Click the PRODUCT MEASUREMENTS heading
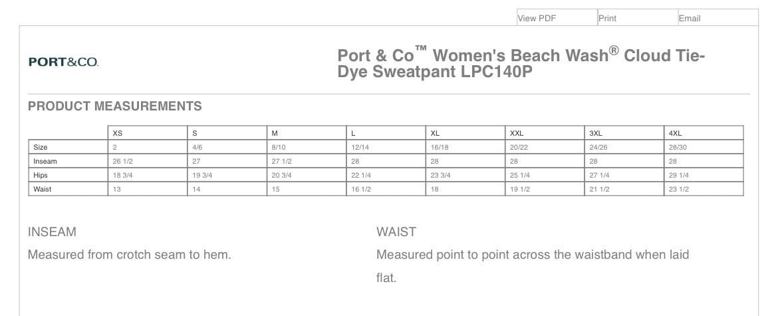 [115, 106]
